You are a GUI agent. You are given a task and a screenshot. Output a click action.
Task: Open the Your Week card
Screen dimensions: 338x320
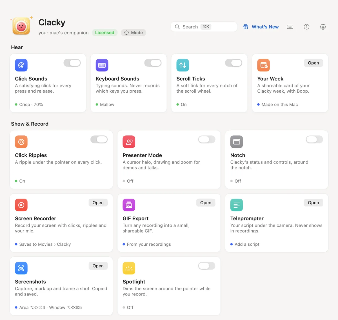[313, 63]
